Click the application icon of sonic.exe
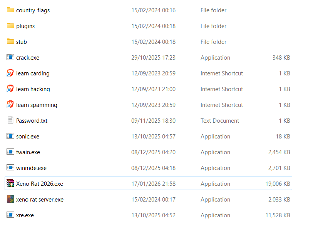The height and width of the screenshot is (235, 318). coord(10,136)
